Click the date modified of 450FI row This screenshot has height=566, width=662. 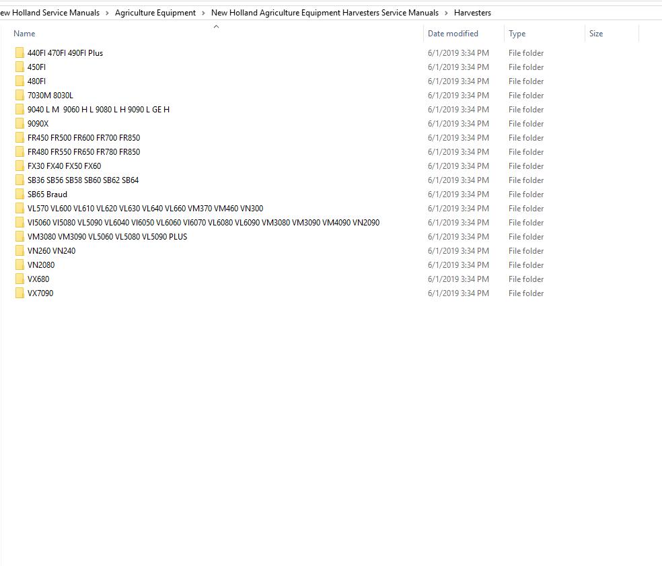(x=459, y=67)
